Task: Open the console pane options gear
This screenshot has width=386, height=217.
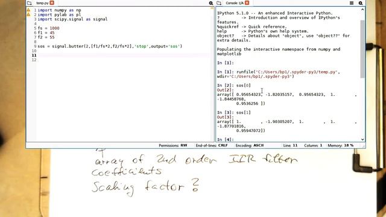Action: pyautogui.click(x=361, y=3)
